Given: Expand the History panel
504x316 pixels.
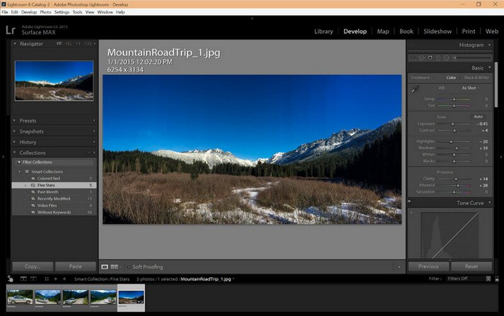Looking at the screenshot, I should point(14,142).
